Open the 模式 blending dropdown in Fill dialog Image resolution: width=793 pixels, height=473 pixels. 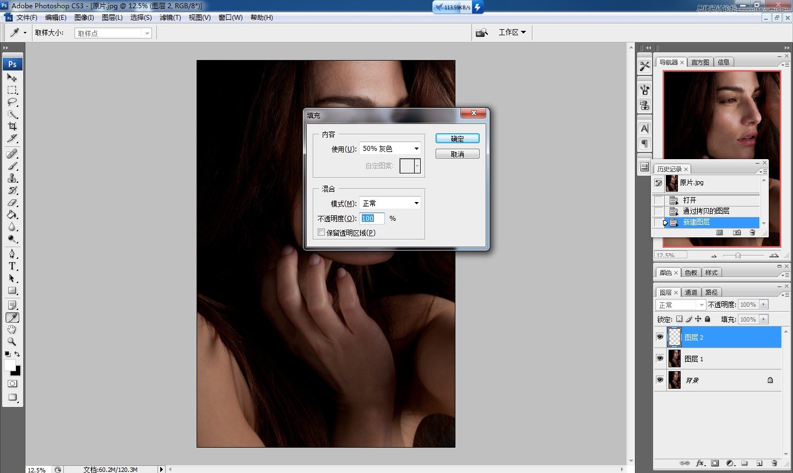[x=390, y=203]
